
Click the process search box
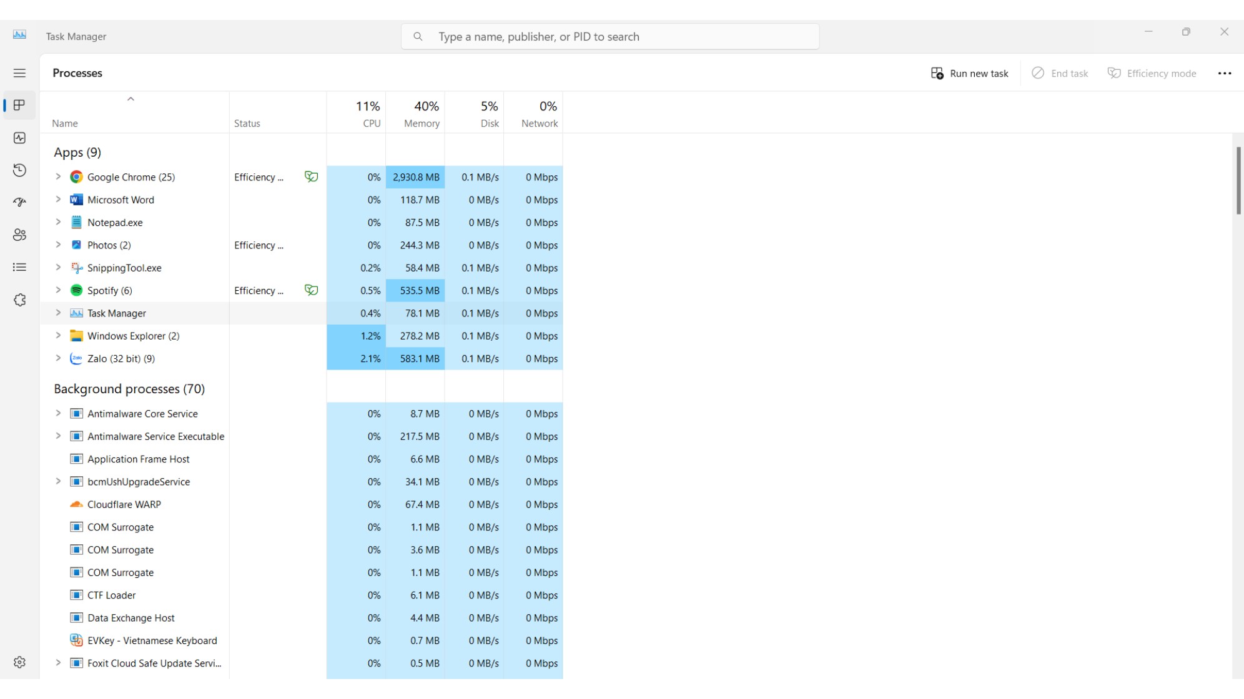(610, 37)
